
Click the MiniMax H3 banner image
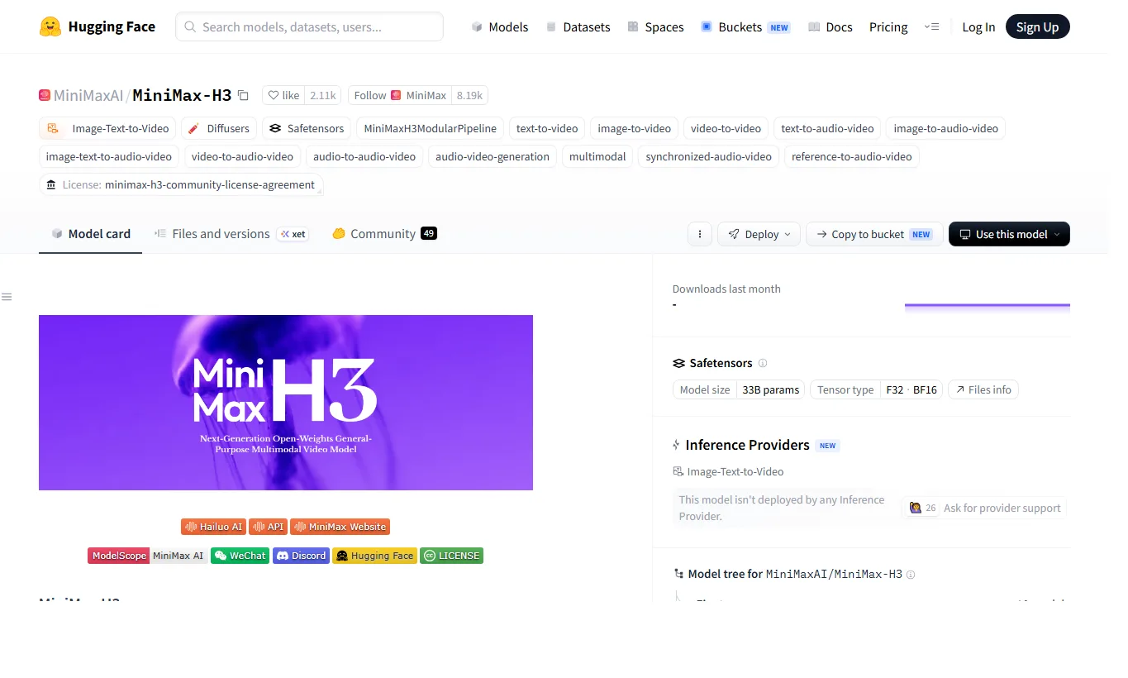point(286,403)
